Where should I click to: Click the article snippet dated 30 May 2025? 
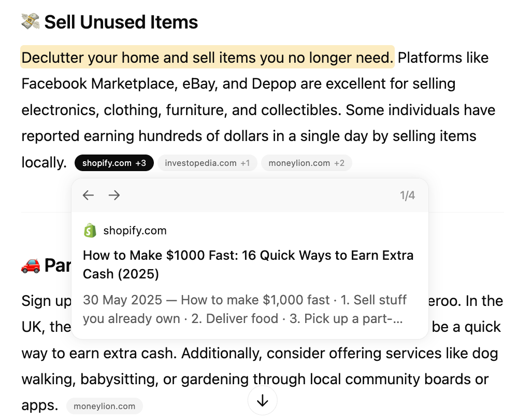[245, 309]
